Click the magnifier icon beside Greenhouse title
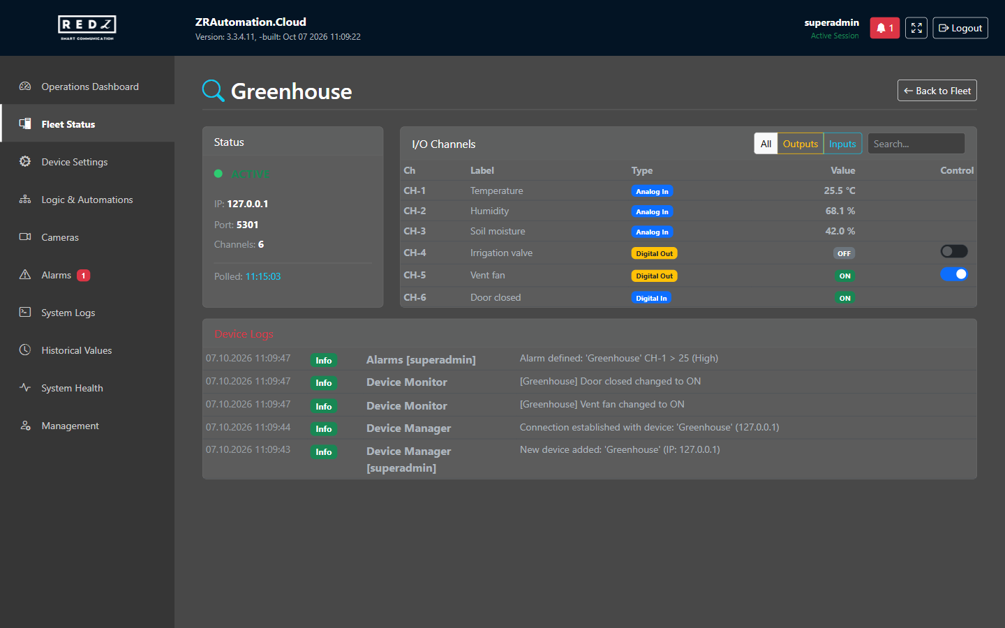The width and height of the screenshot is (1005, 628). 213,91
